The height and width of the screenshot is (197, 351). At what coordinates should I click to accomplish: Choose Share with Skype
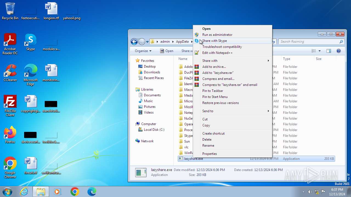pos(233,41)
